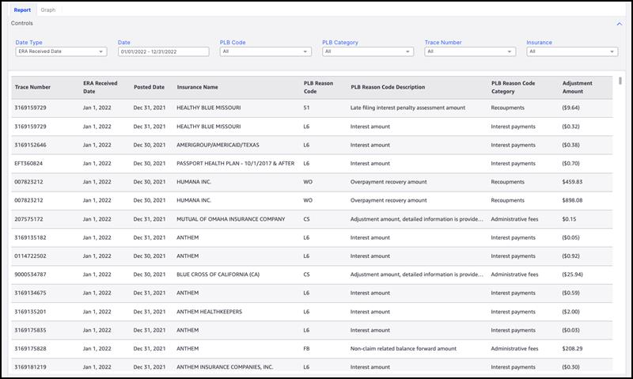Click the PLB Reason Code column header

[x=320, y=87]
